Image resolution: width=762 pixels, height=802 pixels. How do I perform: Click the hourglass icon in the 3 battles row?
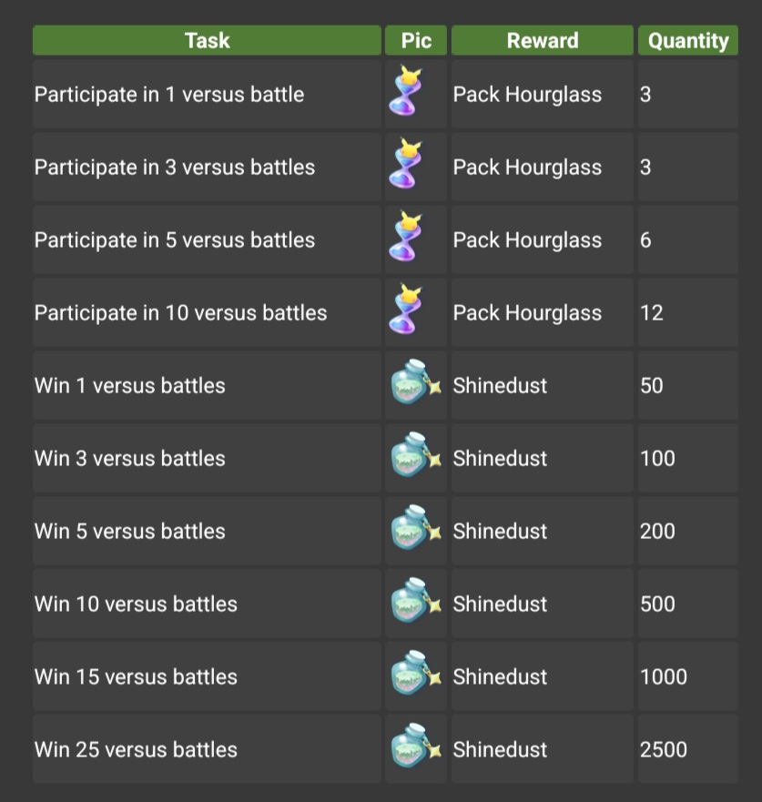coord(405,164)
